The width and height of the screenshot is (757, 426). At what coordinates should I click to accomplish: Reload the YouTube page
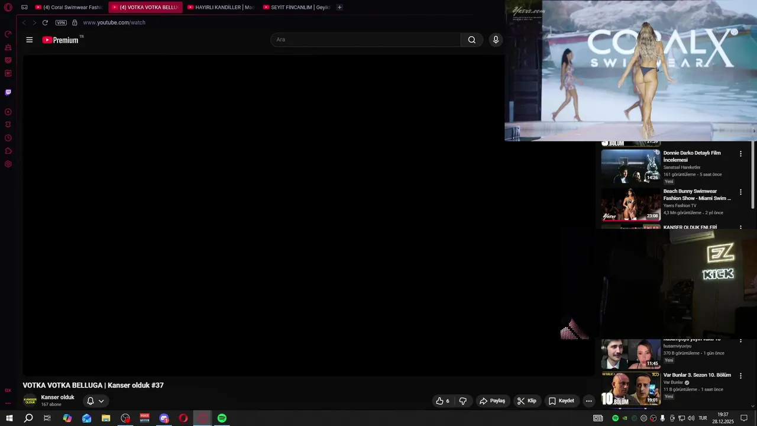pos(45,22)
